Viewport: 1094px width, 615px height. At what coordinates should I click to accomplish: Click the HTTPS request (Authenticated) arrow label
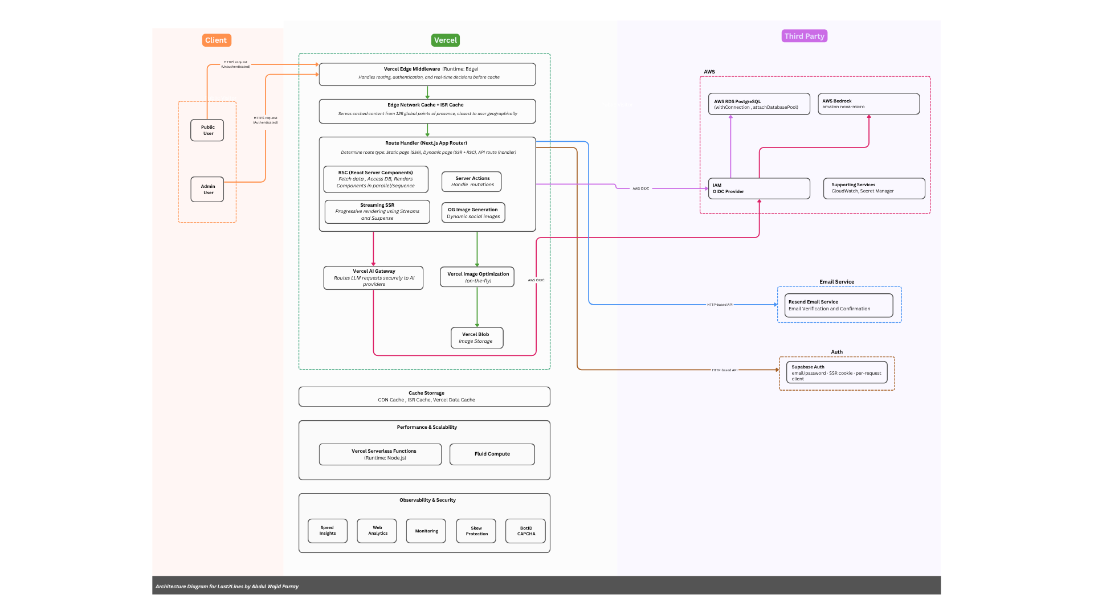click(266, 120)
